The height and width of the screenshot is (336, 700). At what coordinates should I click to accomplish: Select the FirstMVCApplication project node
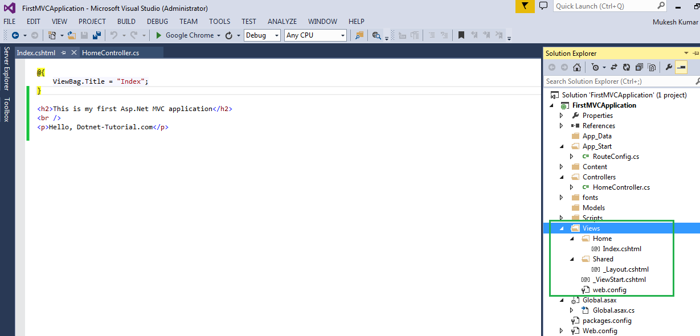coord(604,105)
